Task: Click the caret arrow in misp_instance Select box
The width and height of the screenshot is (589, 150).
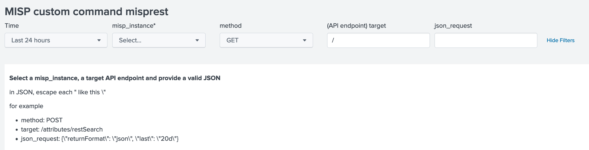Action: pos(197,40)
